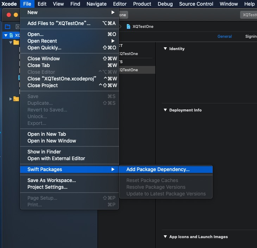Show the Source Control navigator icon
Screen dimensions: 257x248
pyautogui.click(x=18, y=26)
